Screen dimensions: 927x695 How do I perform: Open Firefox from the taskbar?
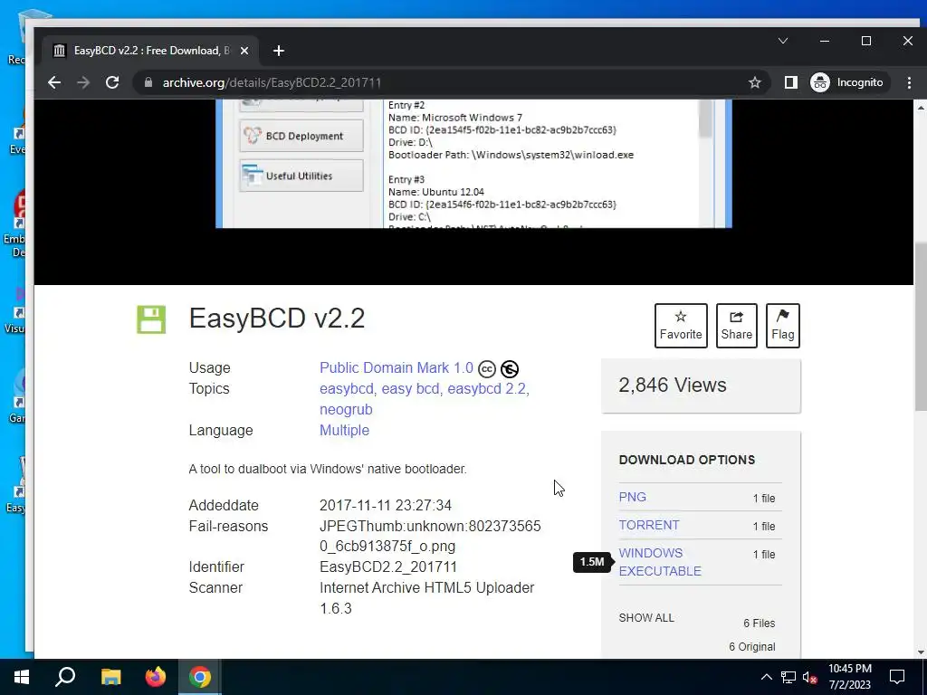click(156, 677)
